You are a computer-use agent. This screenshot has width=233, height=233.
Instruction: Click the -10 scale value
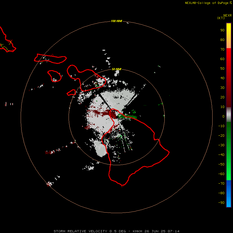tap(221, 126)
